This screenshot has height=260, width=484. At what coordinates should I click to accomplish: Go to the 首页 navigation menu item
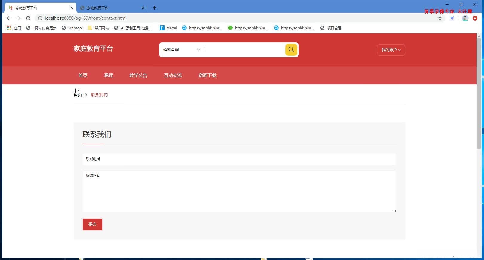point(83,75)
